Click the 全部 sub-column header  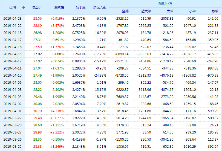click(125, 11)
